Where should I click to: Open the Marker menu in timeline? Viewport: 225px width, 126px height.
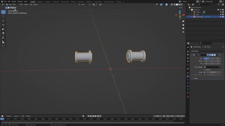point(28,116)
